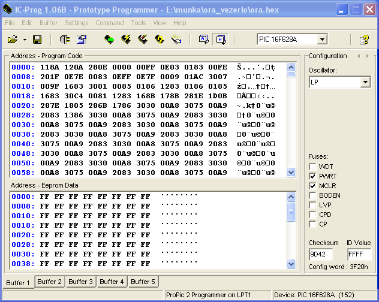
Task: Open the Buffer menu
Action: pos(49,23)
